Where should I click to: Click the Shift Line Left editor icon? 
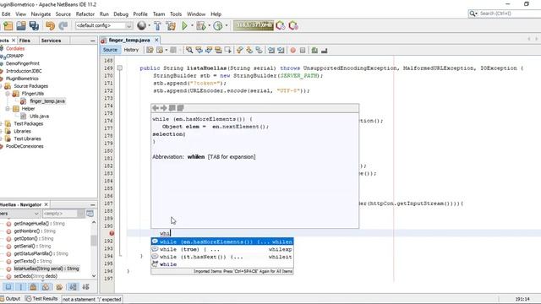tap(271, 51)
